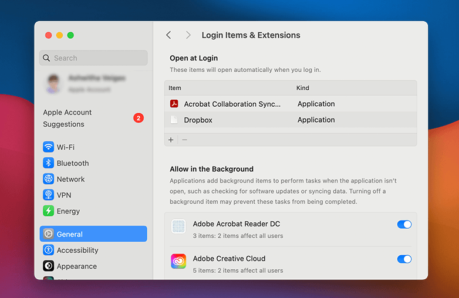Click the VPN sidebar icon
This screenshot has width=459, height=298.
click(48, 195)
